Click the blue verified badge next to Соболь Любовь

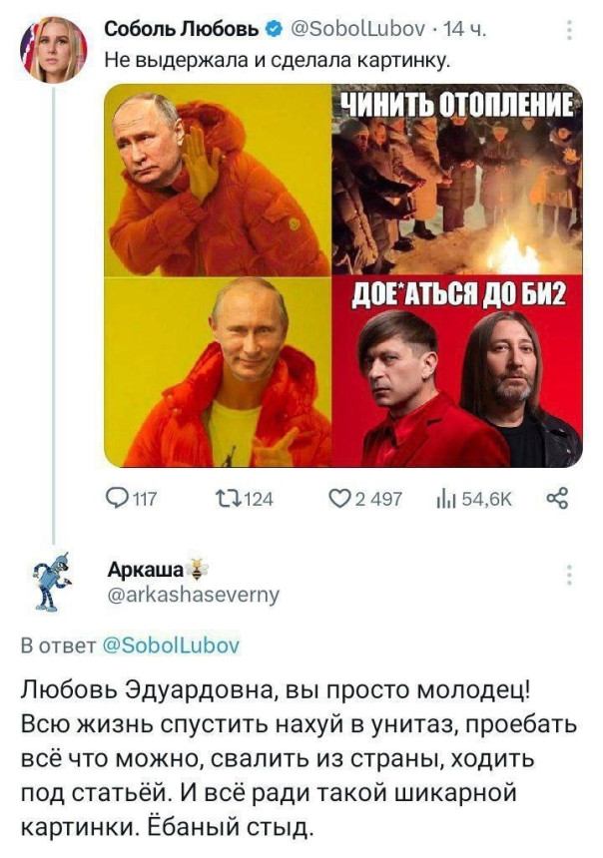pos(274,27)
